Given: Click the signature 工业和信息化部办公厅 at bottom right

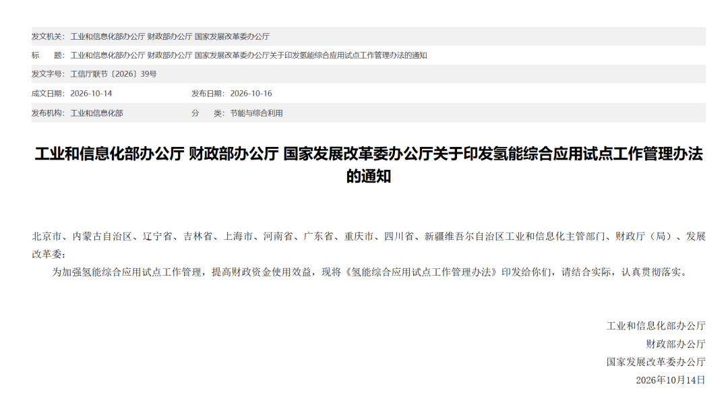Looking at the screenshot, I should click(656, 326).
